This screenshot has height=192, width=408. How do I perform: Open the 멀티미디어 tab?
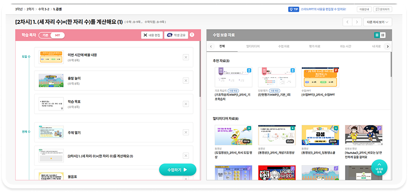coord(253,46)
